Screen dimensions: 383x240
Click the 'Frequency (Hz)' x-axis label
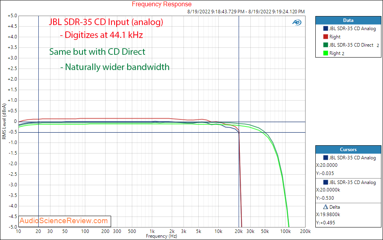click(x=162, y=236)
